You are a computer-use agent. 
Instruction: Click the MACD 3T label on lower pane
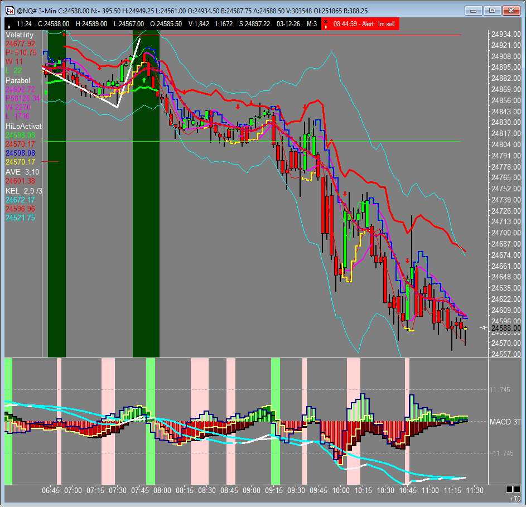(505, 422)
